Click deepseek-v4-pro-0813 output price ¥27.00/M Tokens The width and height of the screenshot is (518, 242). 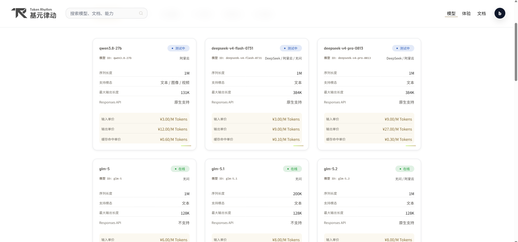(397, 129)
